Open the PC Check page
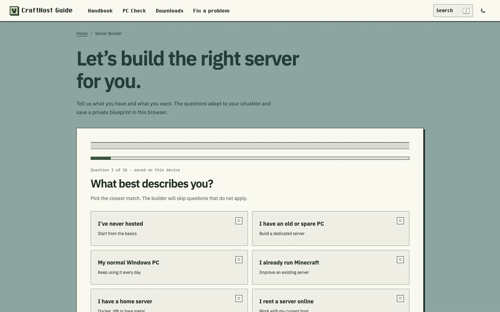Viewport: 500px width, 312px height. tap(134, 11)
